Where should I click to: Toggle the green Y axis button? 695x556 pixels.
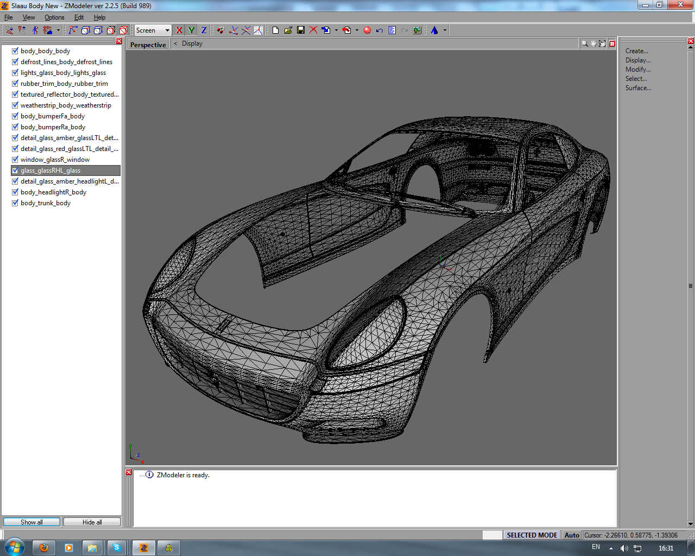coord(191,30)
